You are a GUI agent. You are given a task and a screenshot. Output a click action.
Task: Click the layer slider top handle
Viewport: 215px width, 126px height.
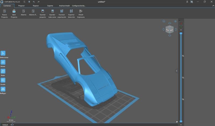tap(181, 33)
